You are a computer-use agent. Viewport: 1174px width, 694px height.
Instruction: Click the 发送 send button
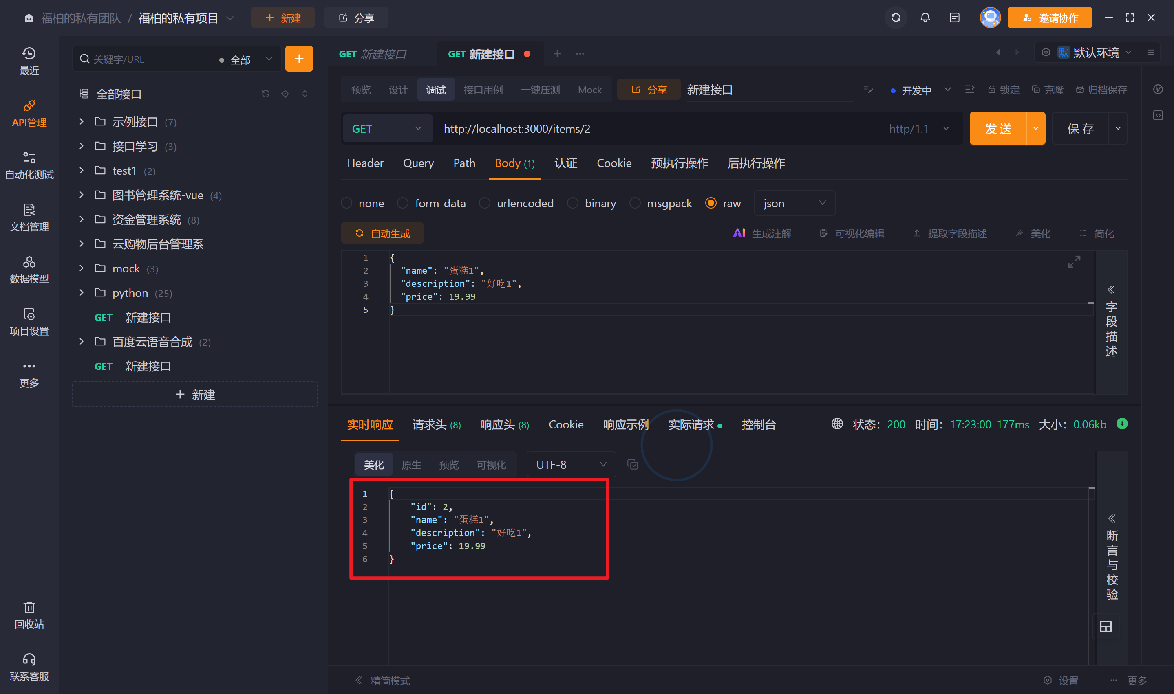997,129
